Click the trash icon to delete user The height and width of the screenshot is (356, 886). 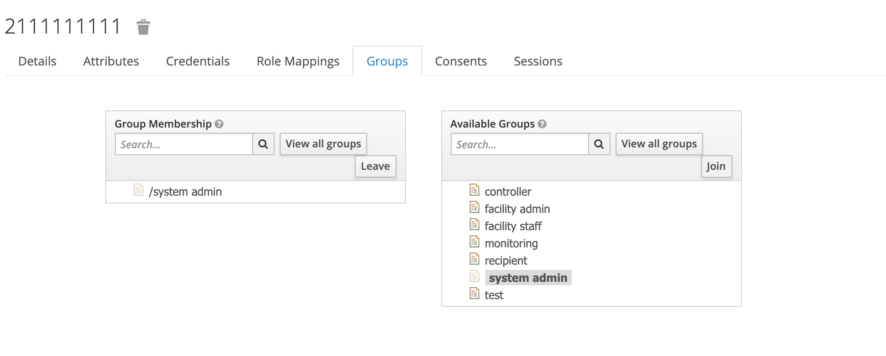pyautogui.click(x=143, y=27)
